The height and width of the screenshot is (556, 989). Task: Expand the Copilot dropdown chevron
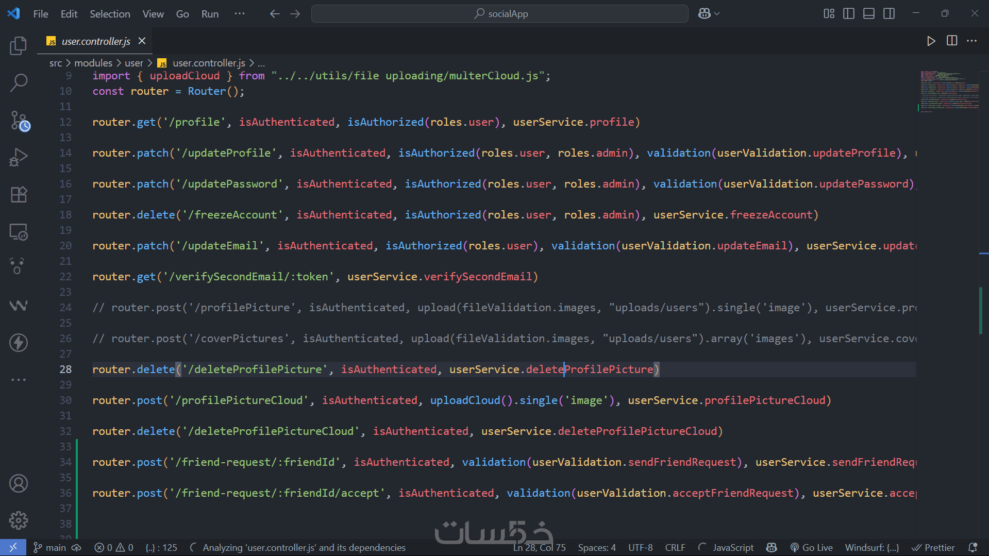[717, 14]
